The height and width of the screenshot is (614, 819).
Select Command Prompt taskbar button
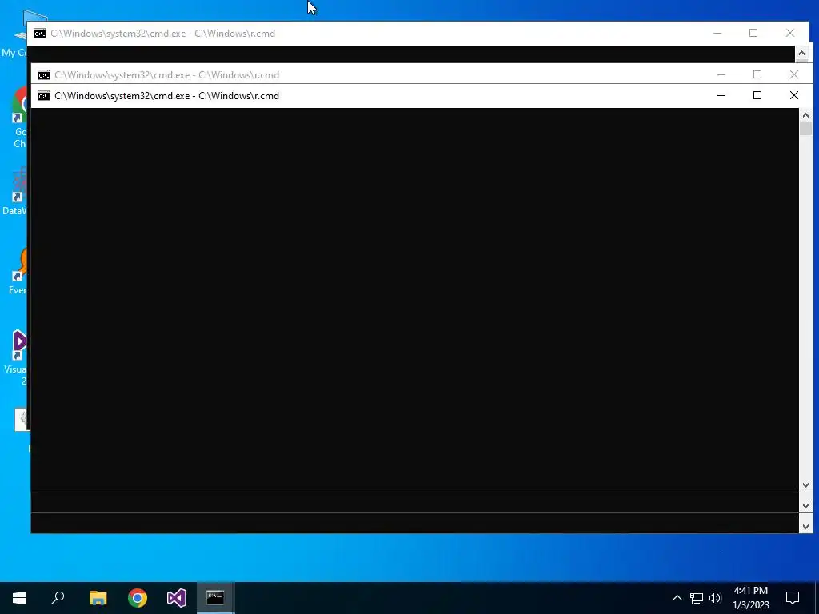215,598
